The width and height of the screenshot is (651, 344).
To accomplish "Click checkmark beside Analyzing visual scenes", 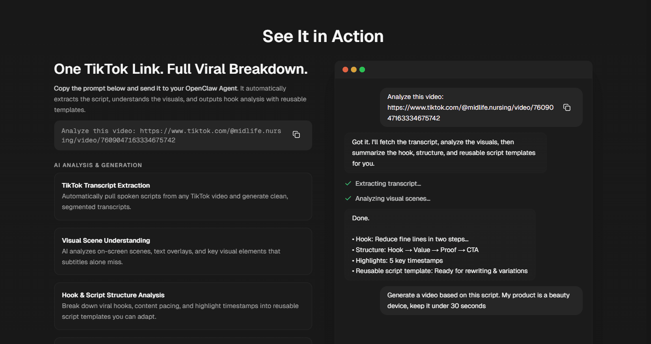I will pos(348,199).
